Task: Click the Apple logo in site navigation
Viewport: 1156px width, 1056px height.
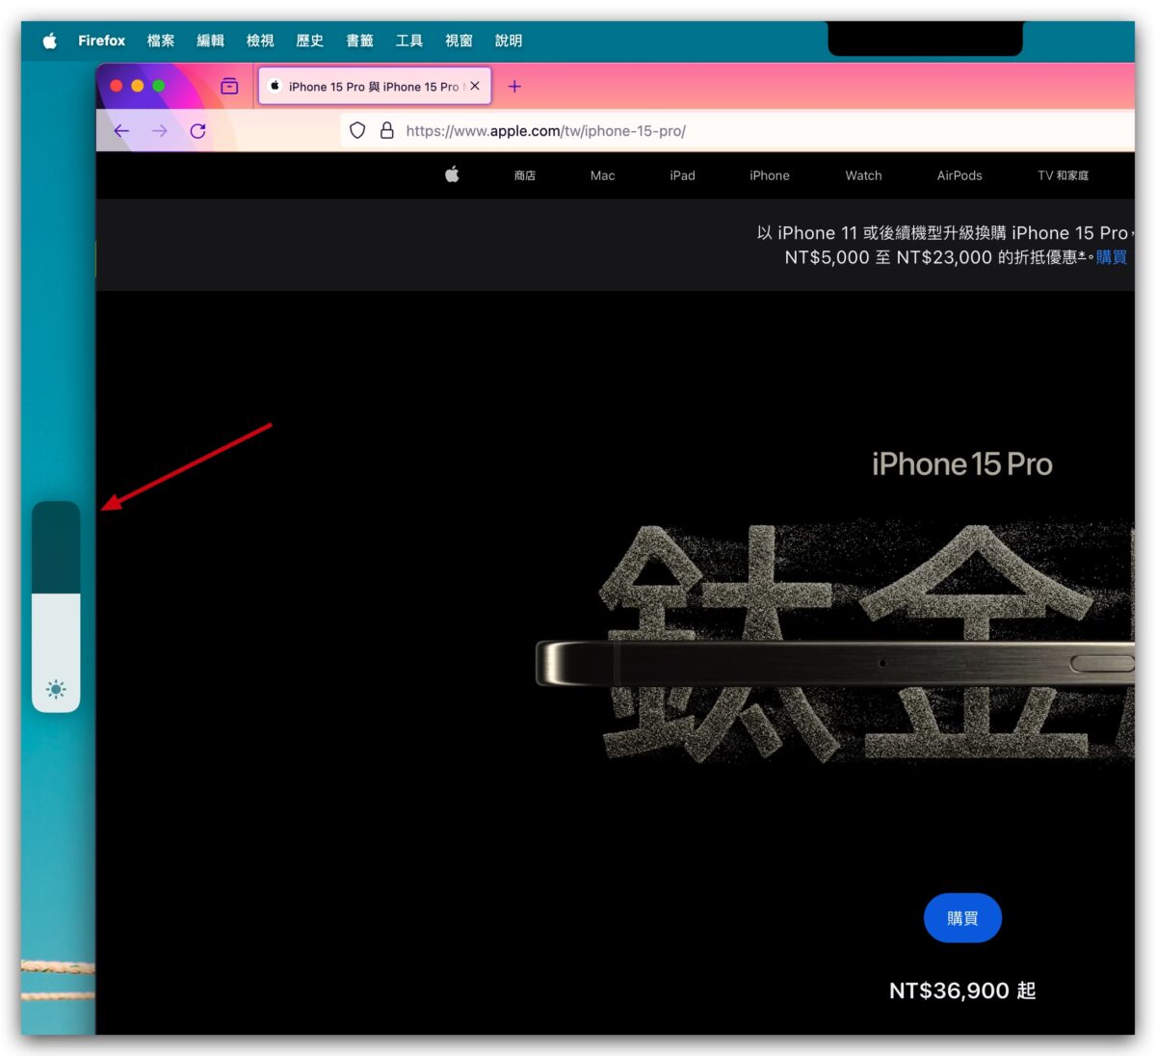Action: pos(452,174)
